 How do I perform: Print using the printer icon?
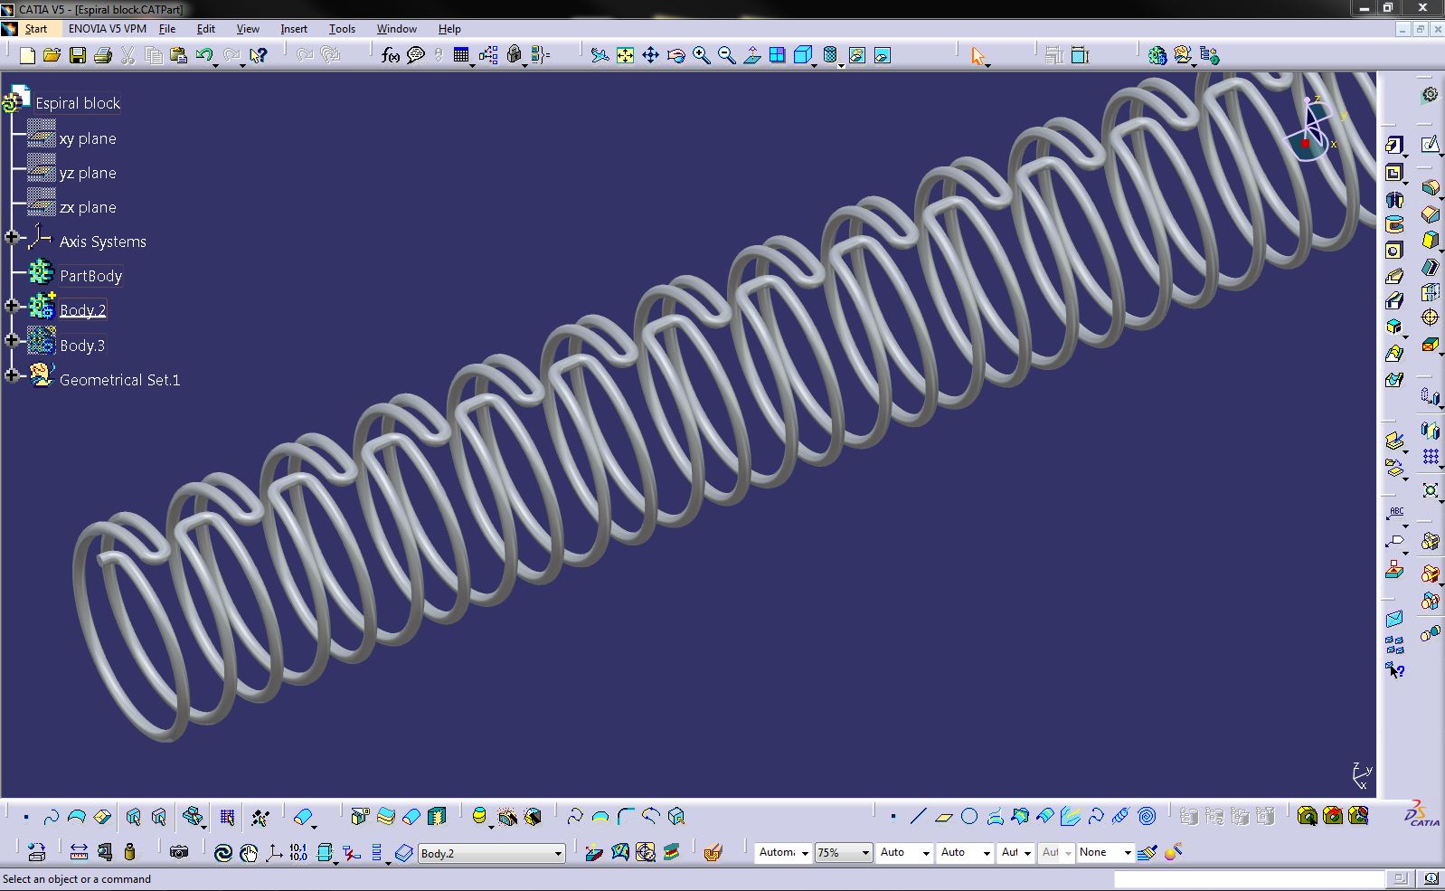[x=103, y=56]
